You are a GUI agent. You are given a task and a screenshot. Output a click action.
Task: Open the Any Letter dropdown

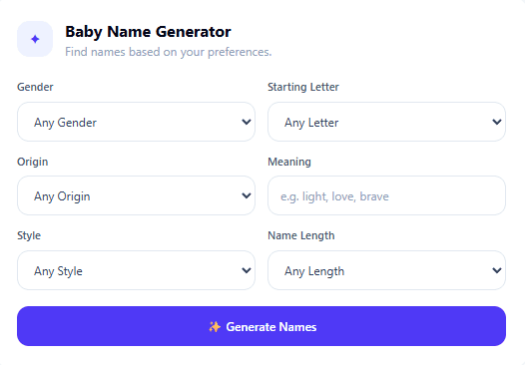coord(386,122)
